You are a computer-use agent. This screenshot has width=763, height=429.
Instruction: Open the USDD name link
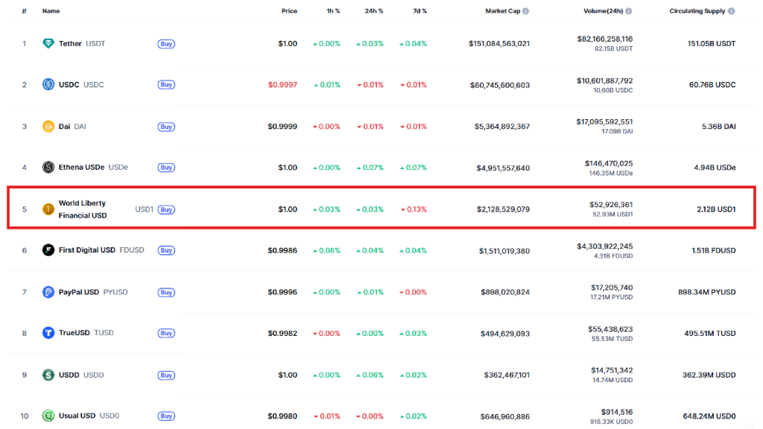[69, 375]
